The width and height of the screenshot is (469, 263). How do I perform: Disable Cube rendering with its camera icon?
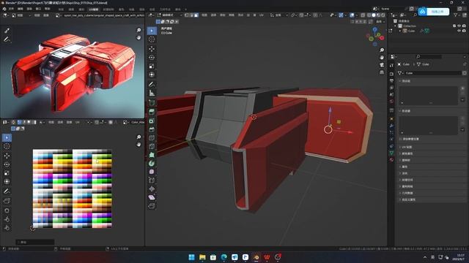[464, 31]
